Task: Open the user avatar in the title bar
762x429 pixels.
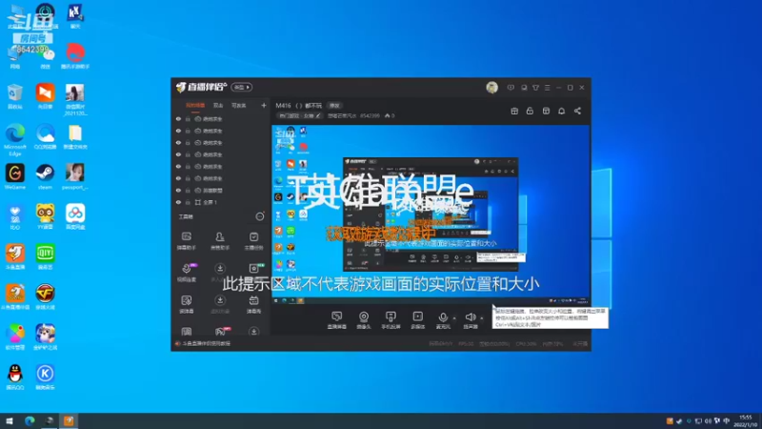Action: pos(491,88)
